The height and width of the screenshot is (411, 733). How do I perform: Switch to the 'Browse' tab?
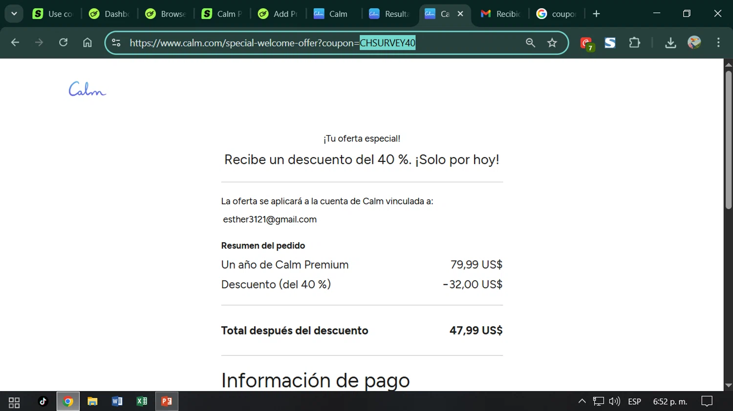click(x=166, y=14)
